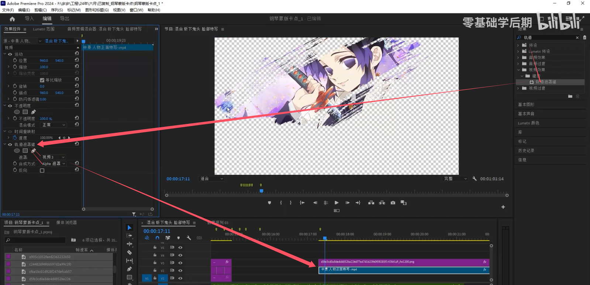590x285 pixels.
Task: Select the Slip tool
Action: coord(130,261)
